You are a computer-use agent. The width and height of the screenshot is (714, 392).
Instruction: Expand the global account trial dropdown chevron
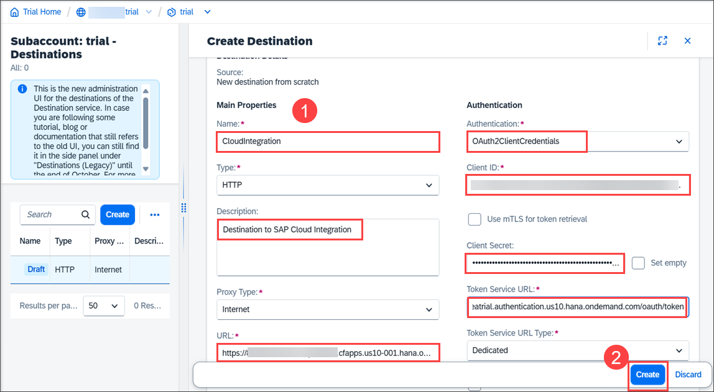[x=149, y=12]
